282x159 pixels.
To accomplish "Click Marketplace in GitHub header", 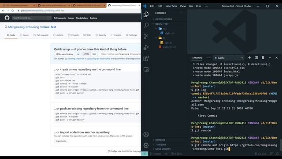I will pyautogui.click(x=82, y=18).
